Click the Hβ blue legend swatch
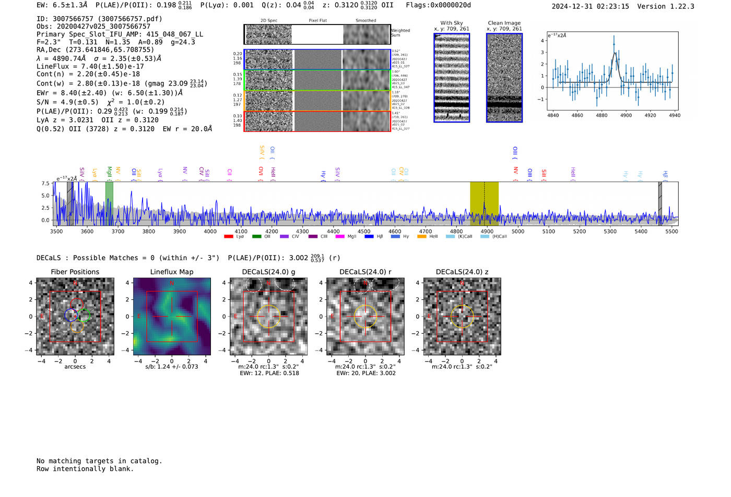731x497 pixels. [x=369, y=236]
